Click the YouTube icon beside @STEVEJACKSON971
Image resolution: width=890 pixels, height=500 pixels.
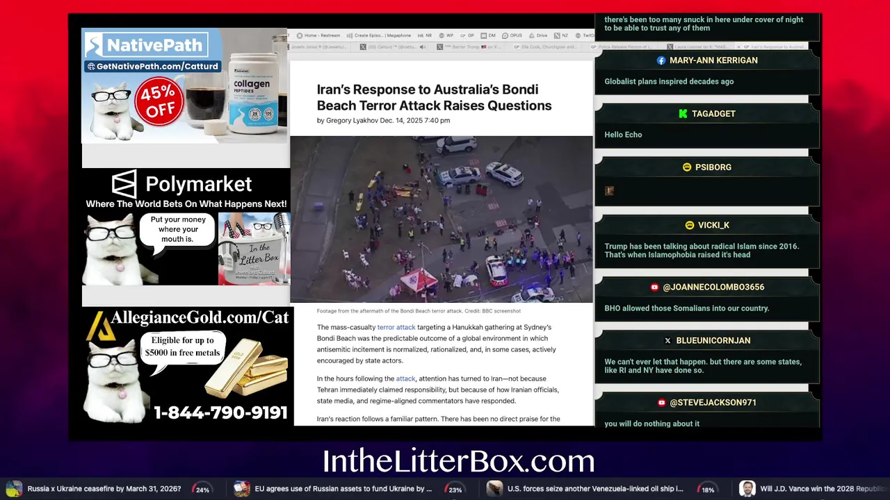[661, 403]
